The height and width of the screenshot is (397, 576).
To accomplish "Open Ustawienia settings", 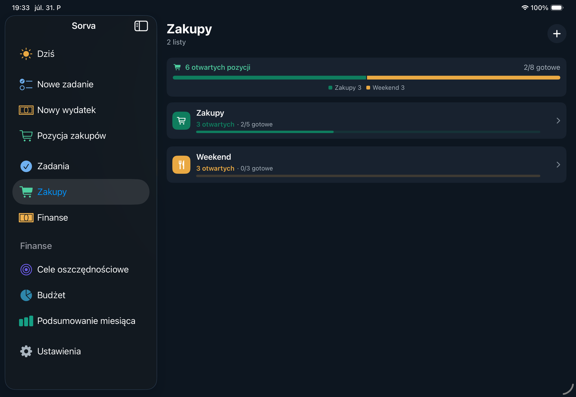I will coord(81,351).
